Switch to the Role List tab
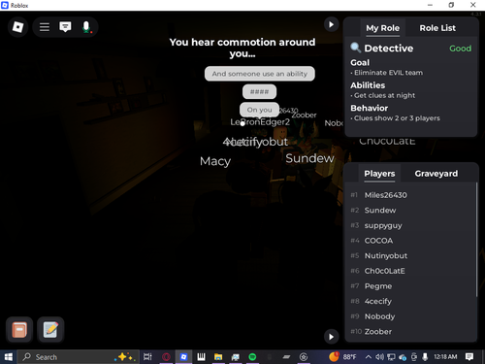 tap(437, 28)
